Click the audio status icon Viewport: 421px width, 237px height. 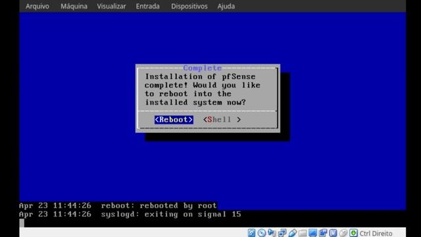point(272,233)
